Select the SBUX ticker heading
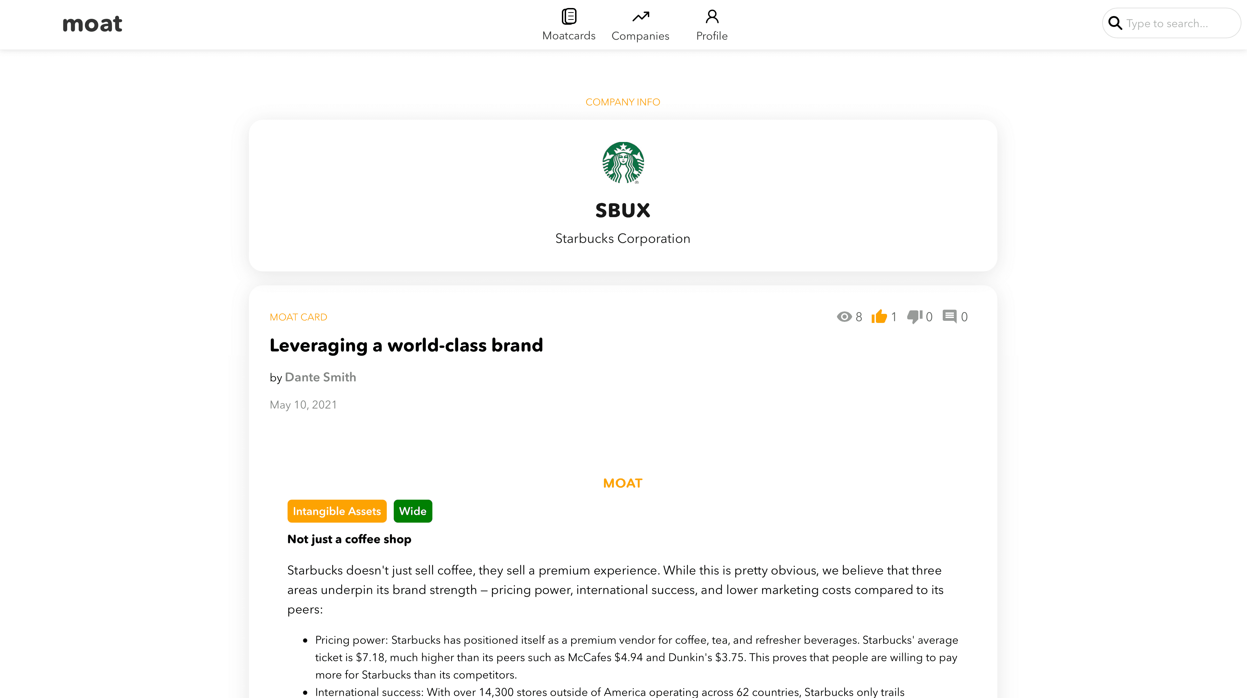 click(x=623, y=211)
